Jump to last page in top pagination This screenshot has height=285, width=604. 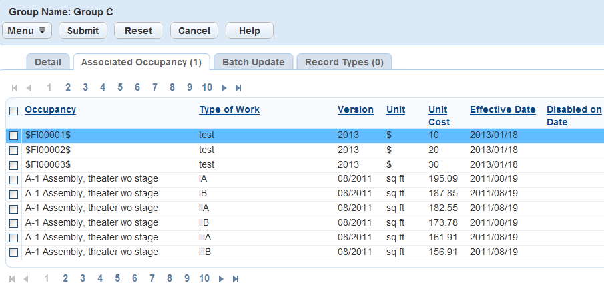[x=238, y=88]
